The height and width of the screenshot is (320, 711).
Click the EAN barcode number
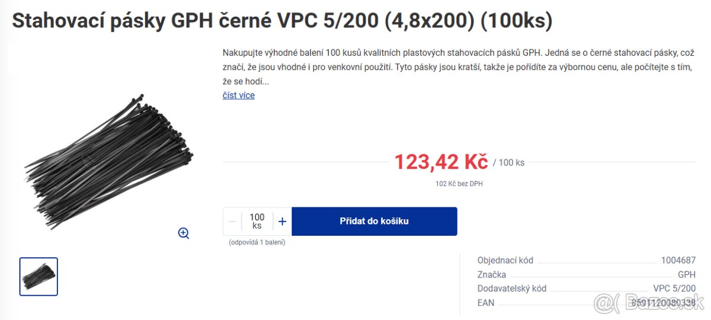point(663,303)
